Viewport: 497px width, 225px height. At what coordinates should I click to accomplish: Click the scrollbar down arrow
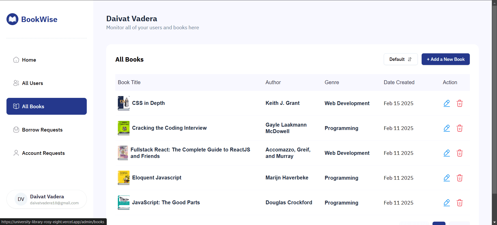[494, 222]
